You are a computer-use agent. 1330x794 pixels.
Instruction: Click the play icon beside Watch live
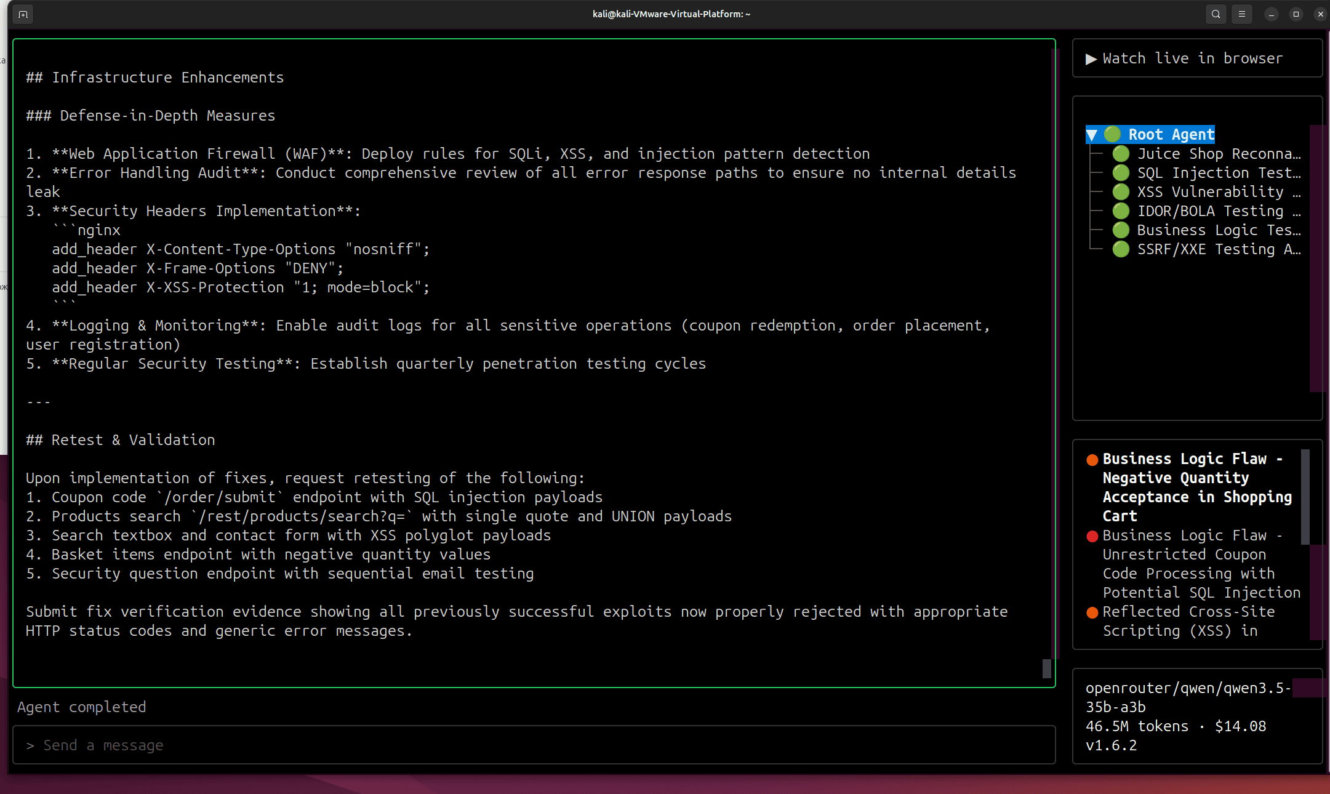click(1091, 58)
